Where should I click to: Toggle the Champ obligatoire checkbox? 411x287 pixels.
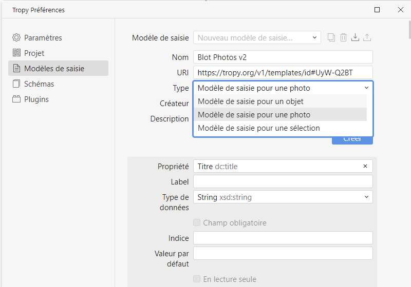197,223
